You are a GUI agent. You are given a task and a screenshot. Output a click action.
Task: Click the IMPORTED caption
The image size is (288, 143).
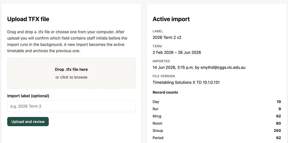[x=161, y=61]
